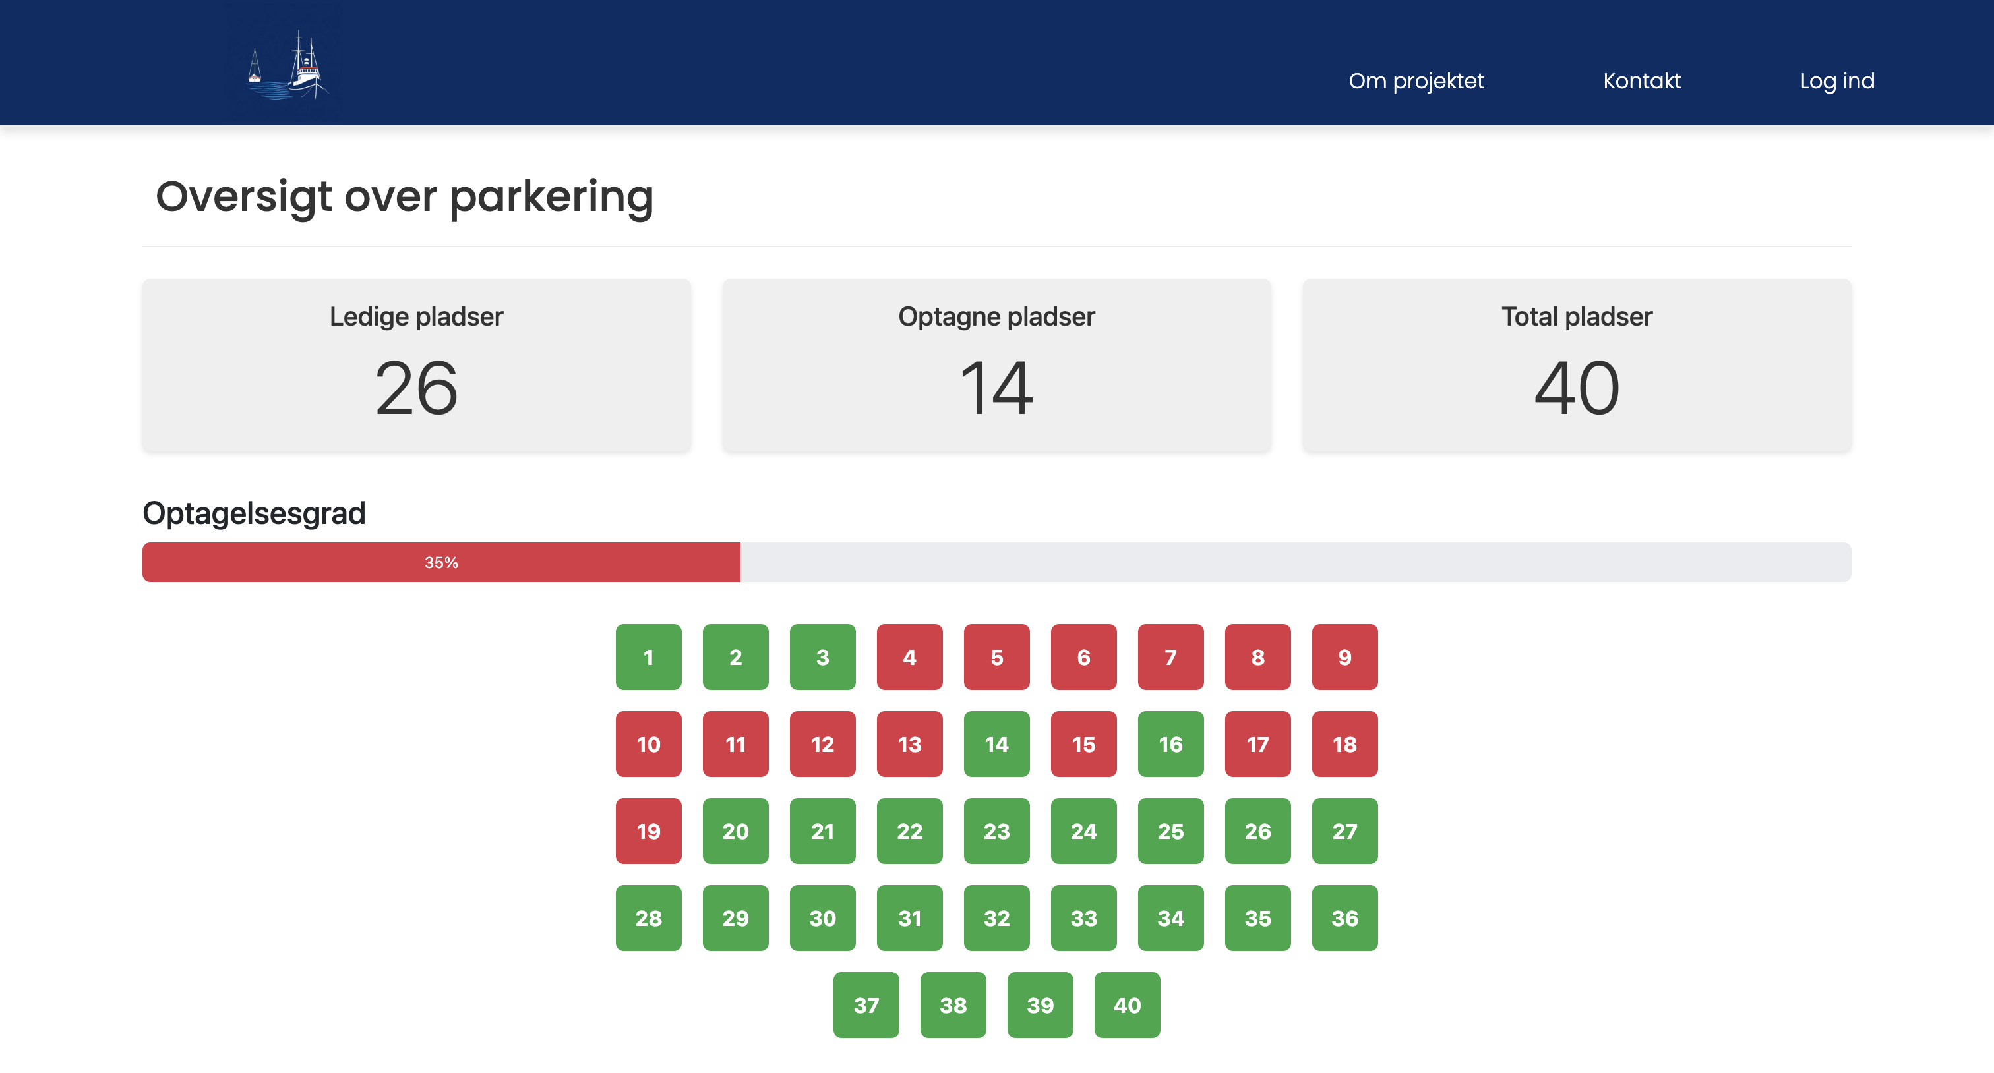Select occupied parking spot 19
1994x1073 pixels.
tap(648, 831)
